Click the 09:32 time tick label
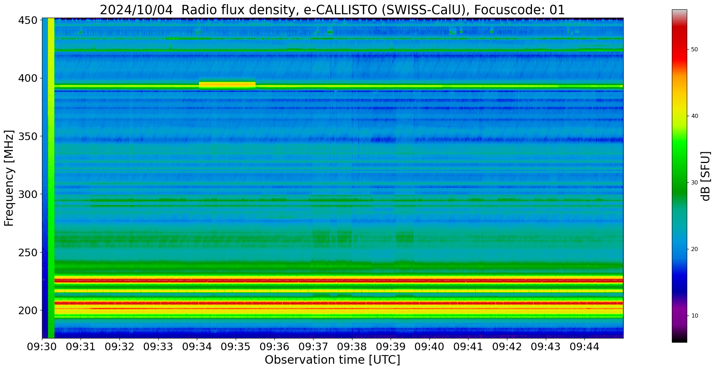The image size is (716, 370). tap(119, 347)
